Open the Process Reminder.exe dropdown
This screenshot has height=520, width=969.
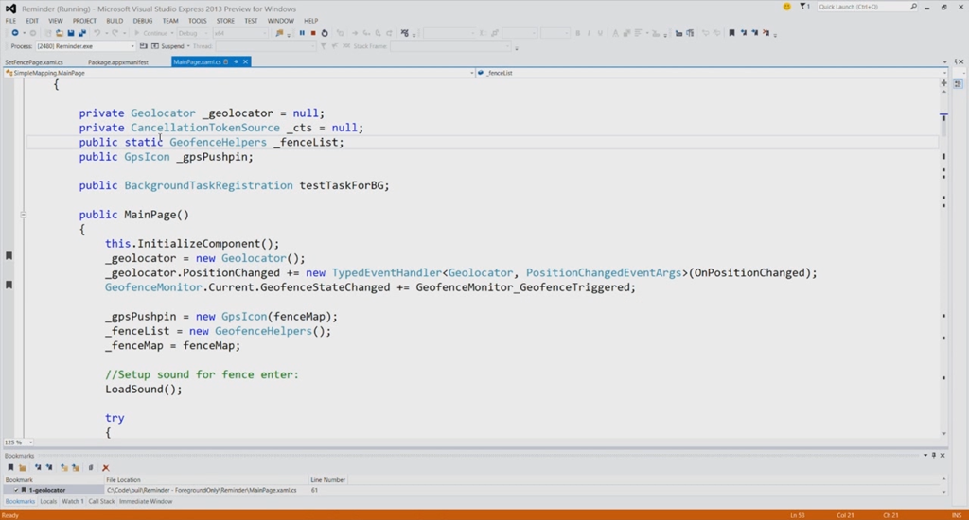coord(132,46)
